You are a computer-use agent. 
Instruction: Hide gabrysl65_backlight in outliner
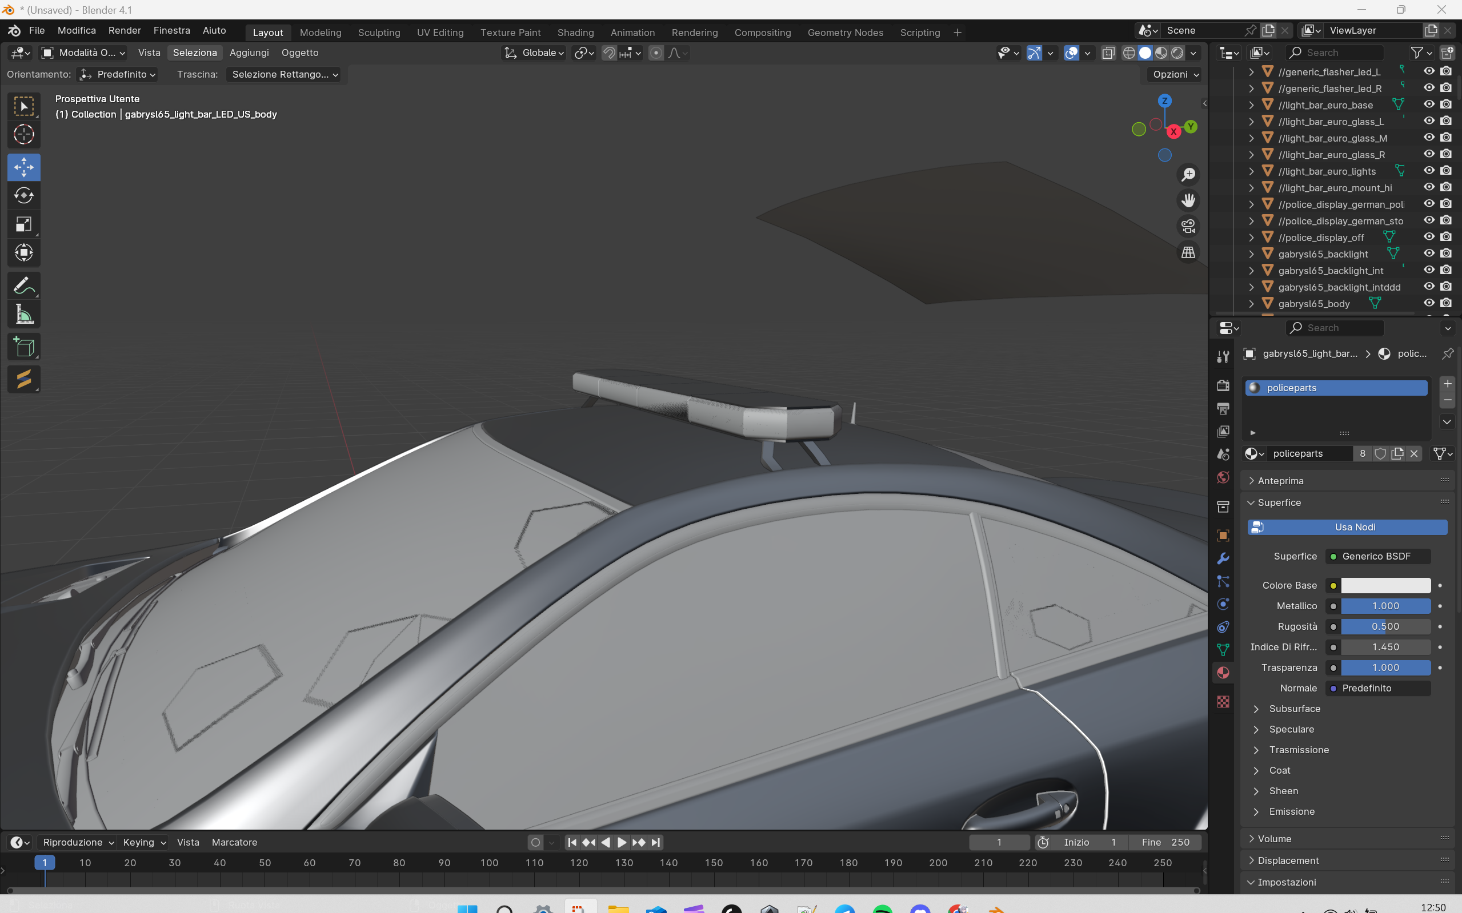[1429, 254]
